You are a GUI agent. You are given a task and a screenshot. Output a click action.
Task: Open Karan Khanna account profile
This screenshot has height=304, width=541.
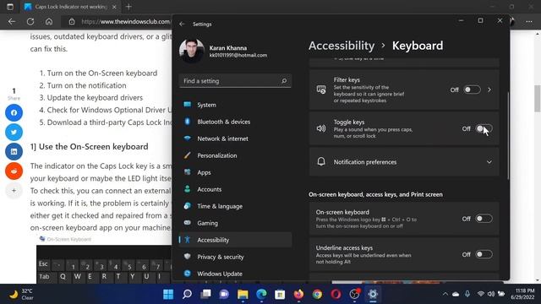224,51
